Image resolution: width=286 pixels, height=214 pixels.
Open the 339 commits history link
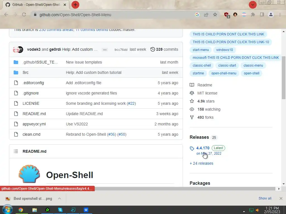pos(164,49)
